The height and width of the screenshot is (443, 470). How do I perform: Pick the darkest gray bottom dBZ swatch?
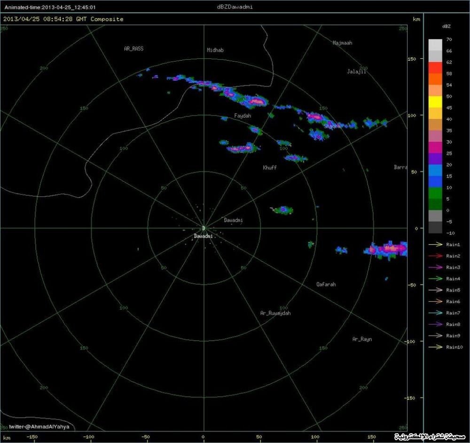coord(435,227)
